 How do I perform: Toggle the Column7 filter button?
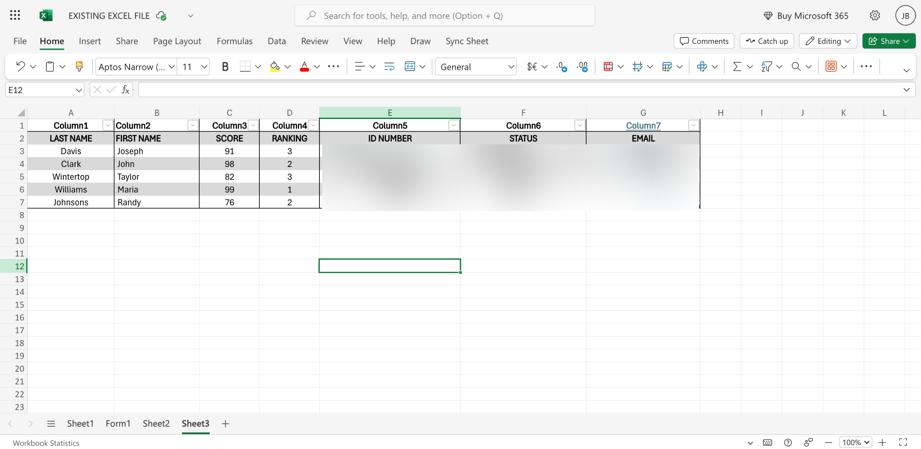(693, 125)
